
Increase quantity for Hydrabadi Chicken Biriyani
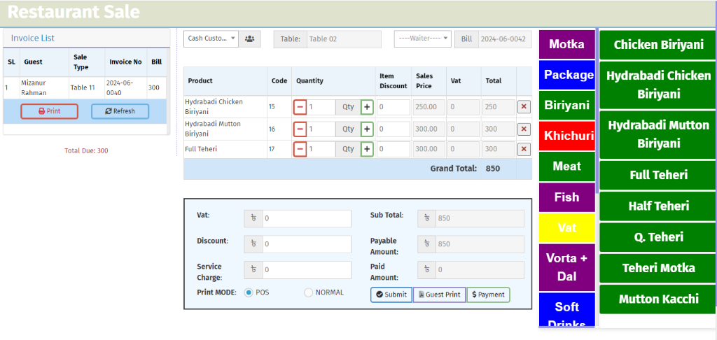(x=367, y=108)
